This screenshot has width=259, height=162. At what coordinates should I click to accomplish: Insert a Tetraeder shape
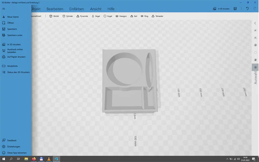158,16
